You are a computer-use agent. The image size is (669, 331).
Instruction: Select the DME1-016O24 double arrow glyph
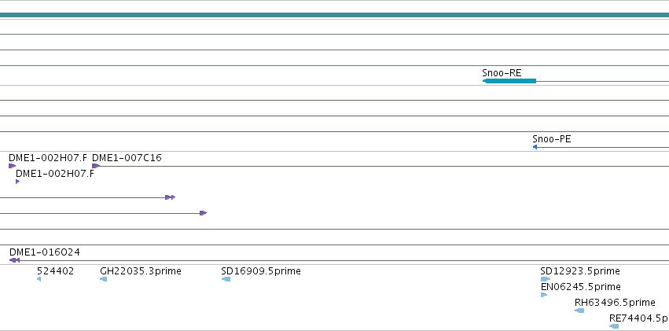[14, 260]
